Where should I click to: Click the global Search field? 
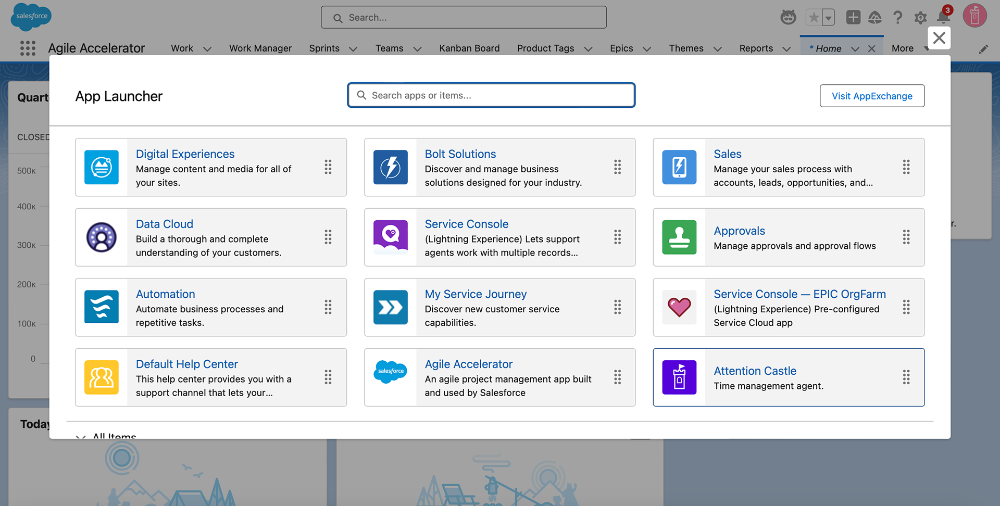464,18
